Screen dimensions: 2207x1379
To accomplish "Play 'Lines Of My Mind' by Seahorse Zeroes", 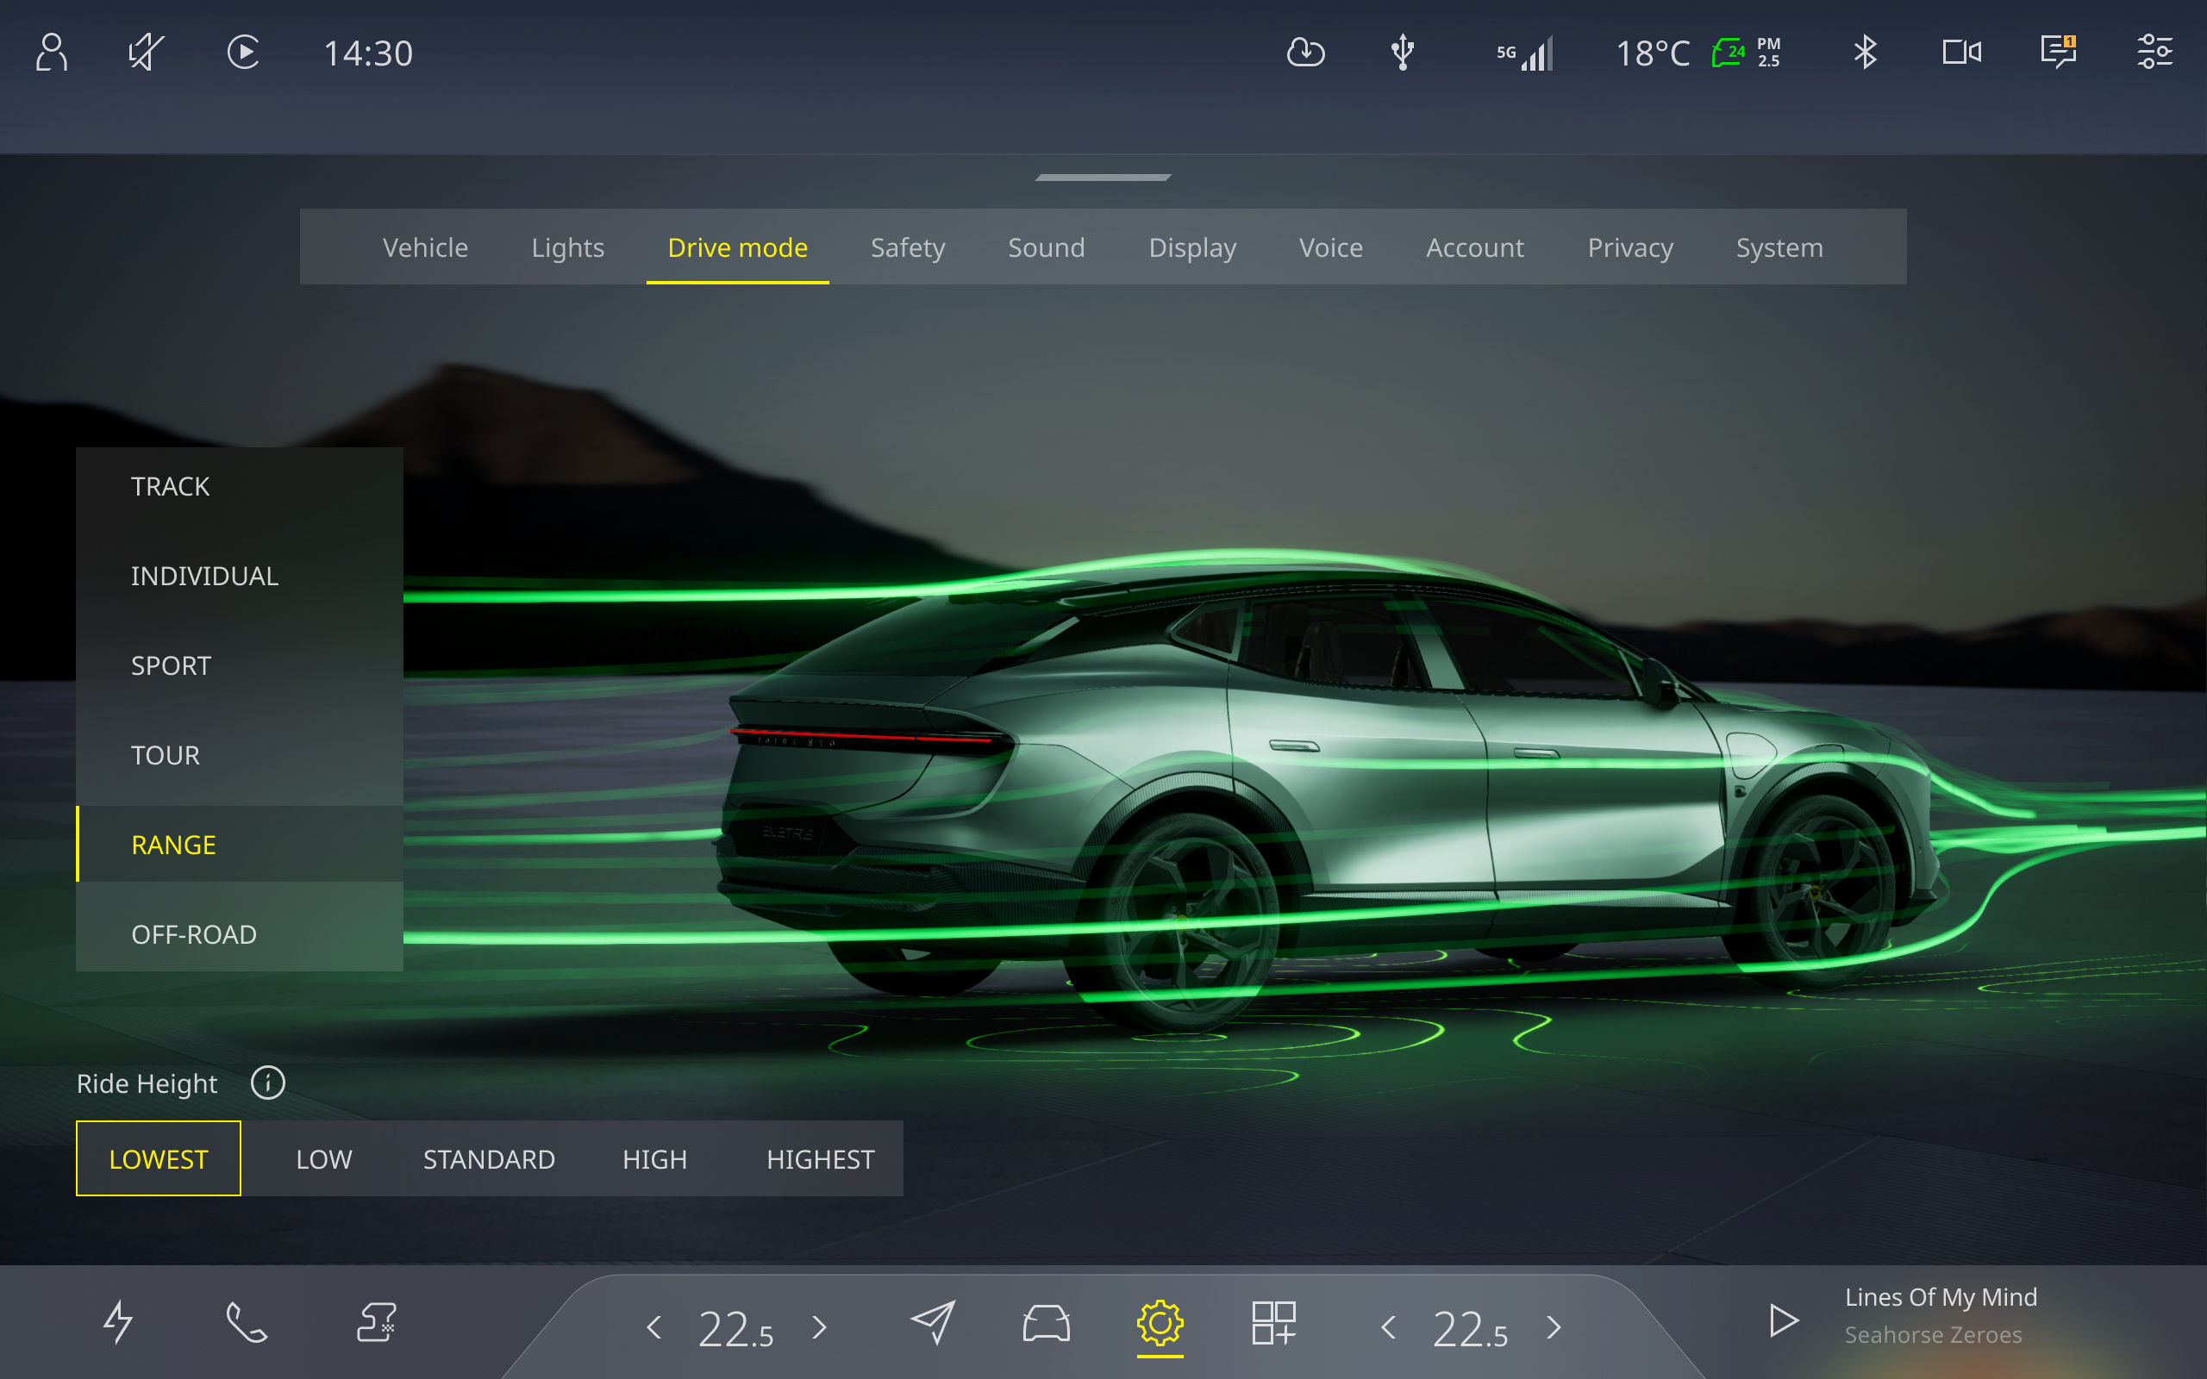I will pyautogui.click(x=1782, y=1320).
